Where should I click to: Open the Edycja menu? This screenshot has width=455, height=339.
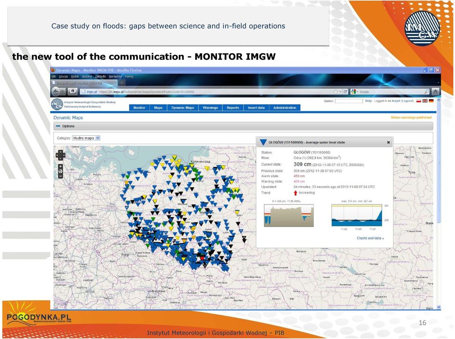click(63, 77)
